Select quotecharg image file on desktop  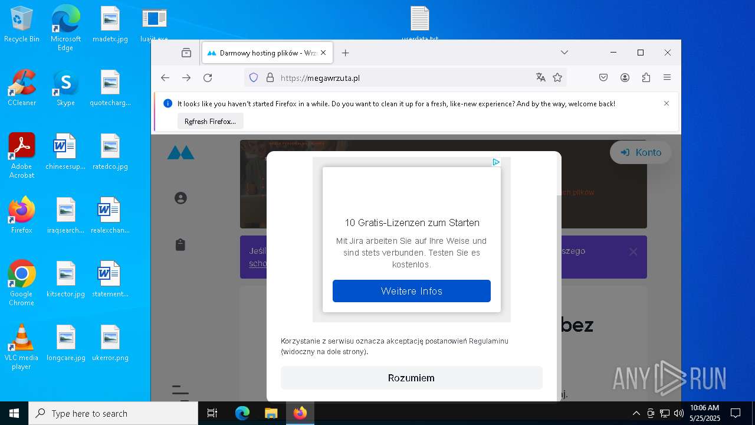(110, 88)
